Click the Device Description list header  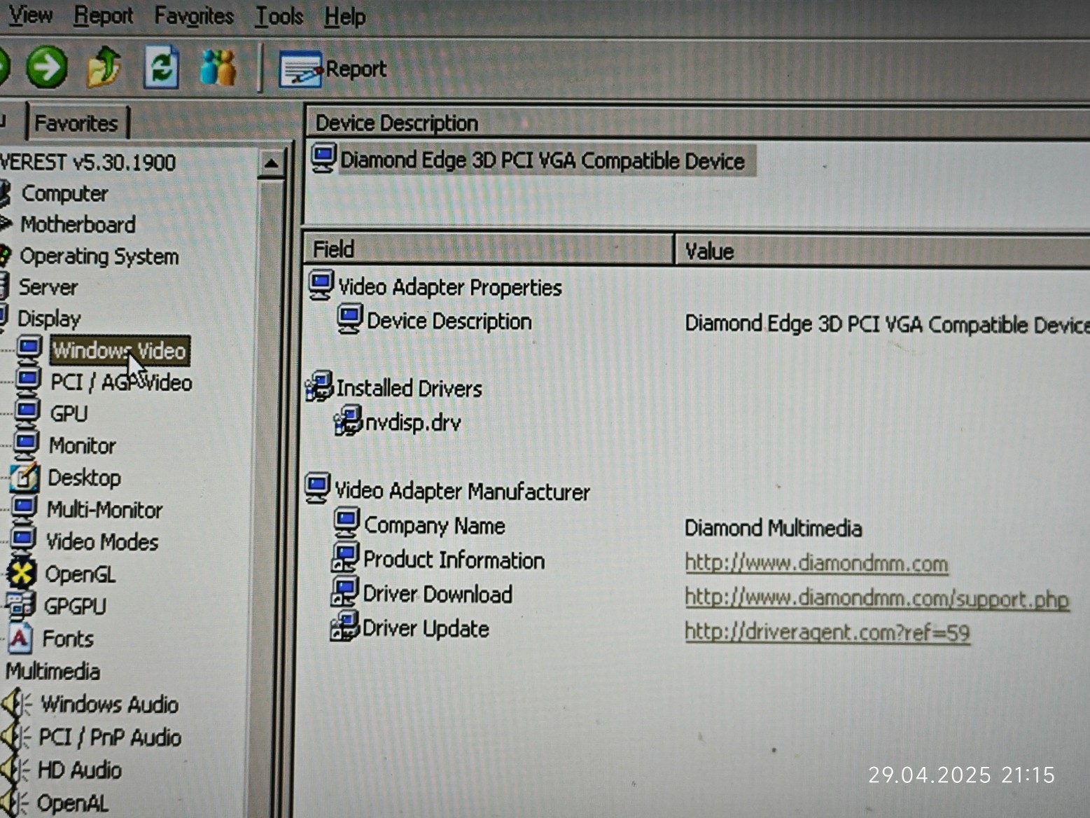[697, 123]
